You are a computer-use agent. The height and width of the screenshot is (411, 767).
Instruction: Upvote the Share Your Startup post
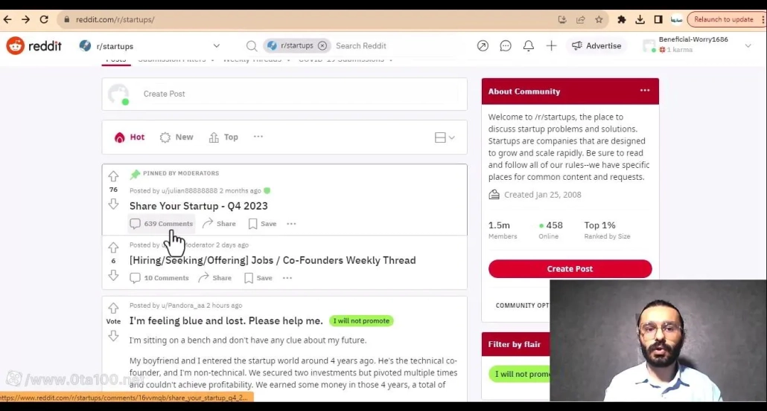(113, 177)
